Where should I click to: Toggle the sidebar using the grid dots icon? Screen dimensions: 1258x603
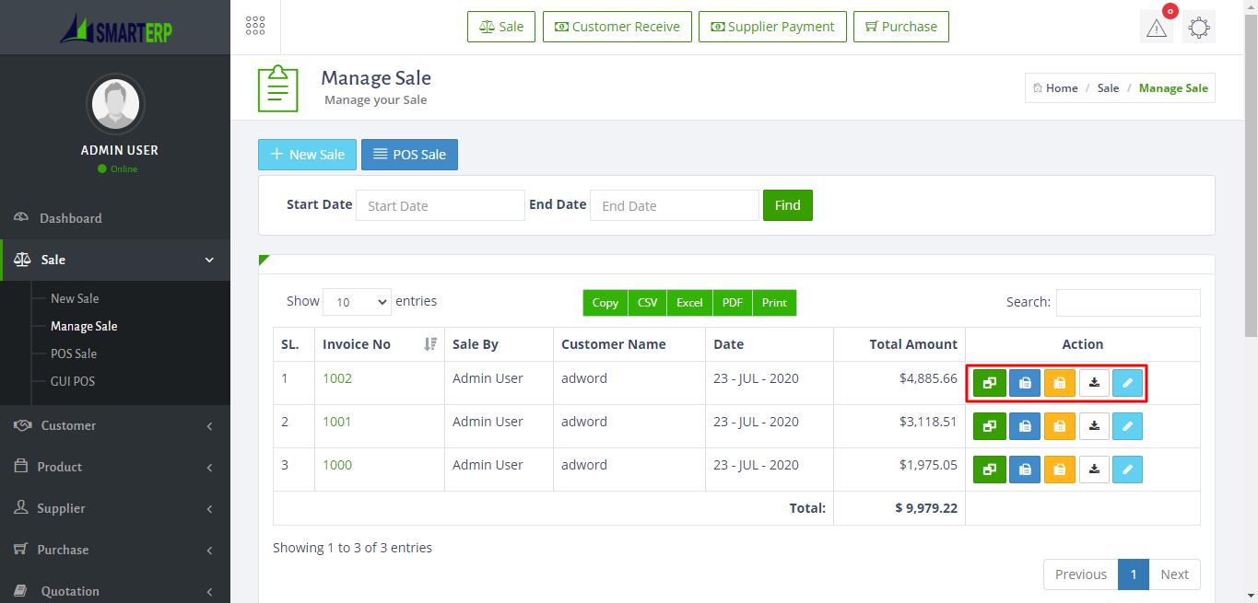coord(255,26)
